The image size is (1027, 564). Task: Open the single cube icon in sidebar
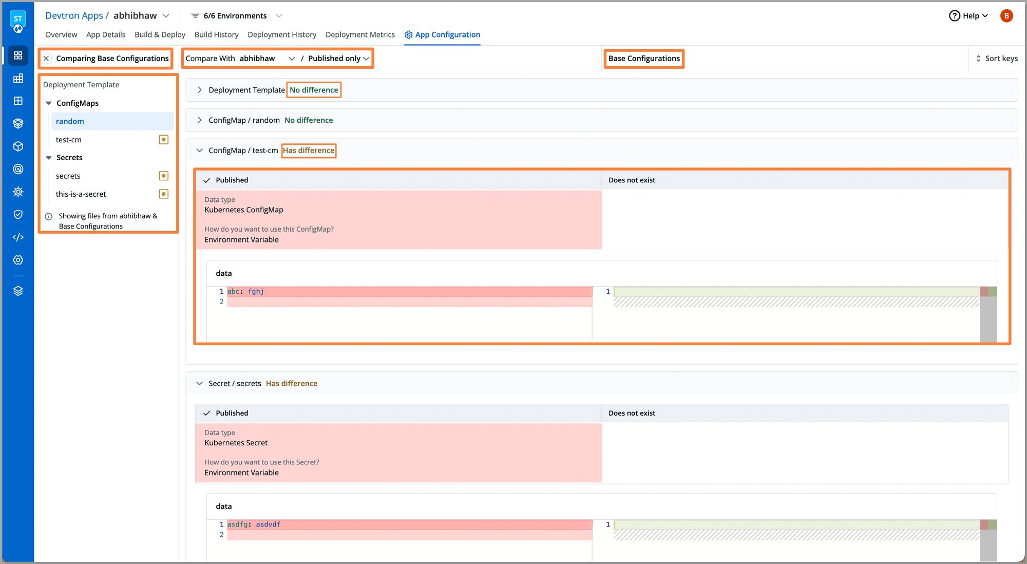point(18,146)
